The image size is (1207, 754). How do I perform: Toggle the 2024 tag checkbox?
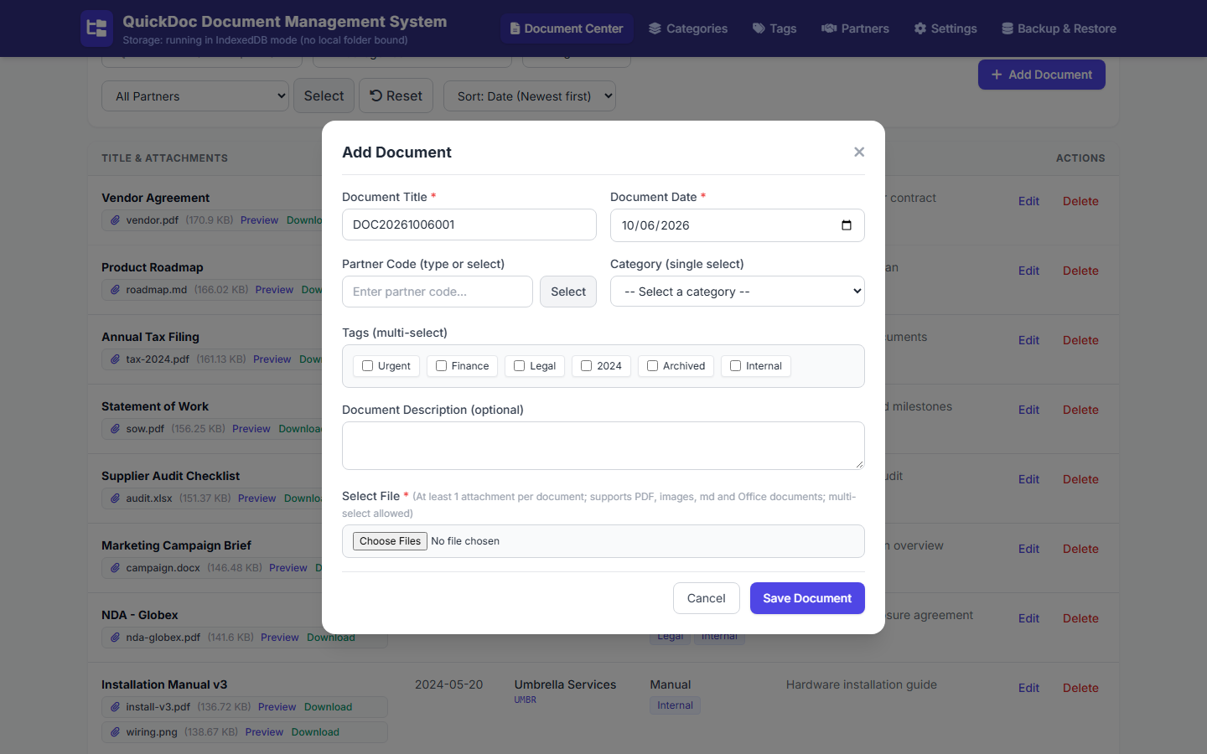(x=586, y=366)
